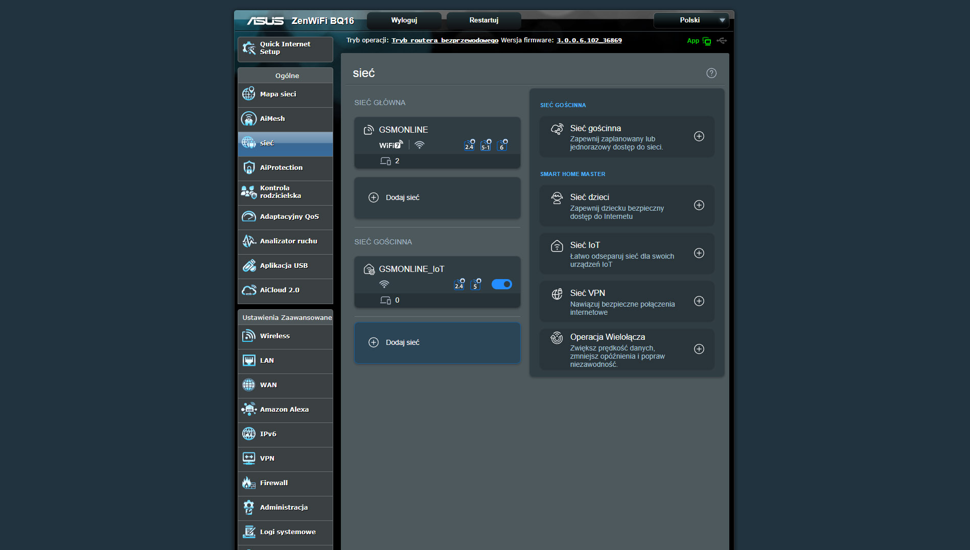Open Wireless menu label
Image resolution: width=970 pixels, height=550 pixels.
tap(275, 336)
